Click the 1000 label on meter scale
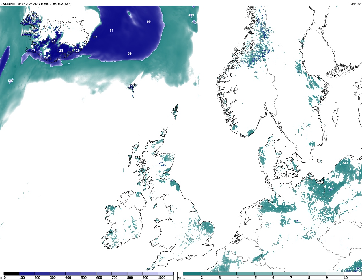The height and width of the screenshot is (280, 362). point(162,278)
